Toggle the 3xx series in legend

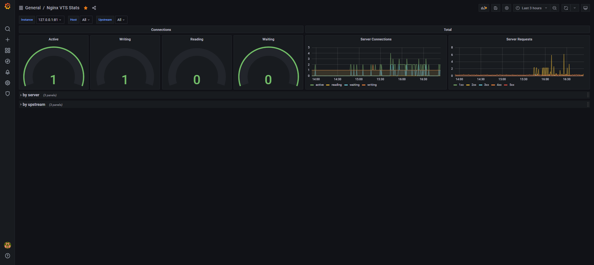tap(487, 85)
